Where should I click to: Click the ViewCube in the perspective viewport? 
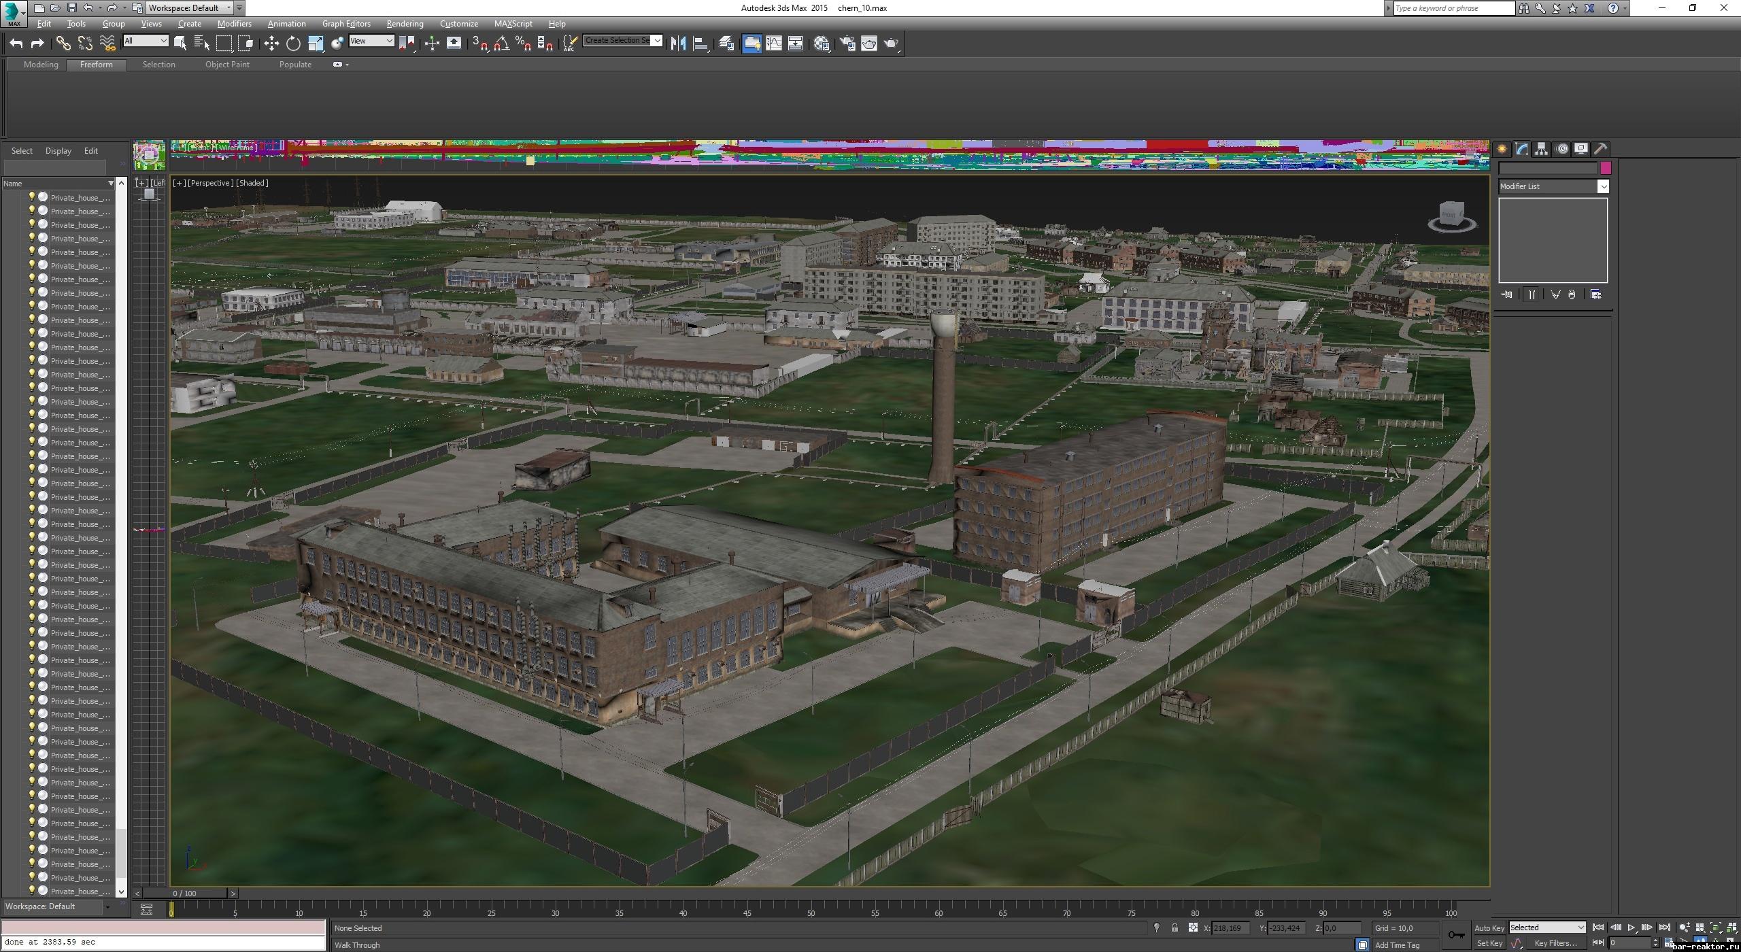[1452, 217]
